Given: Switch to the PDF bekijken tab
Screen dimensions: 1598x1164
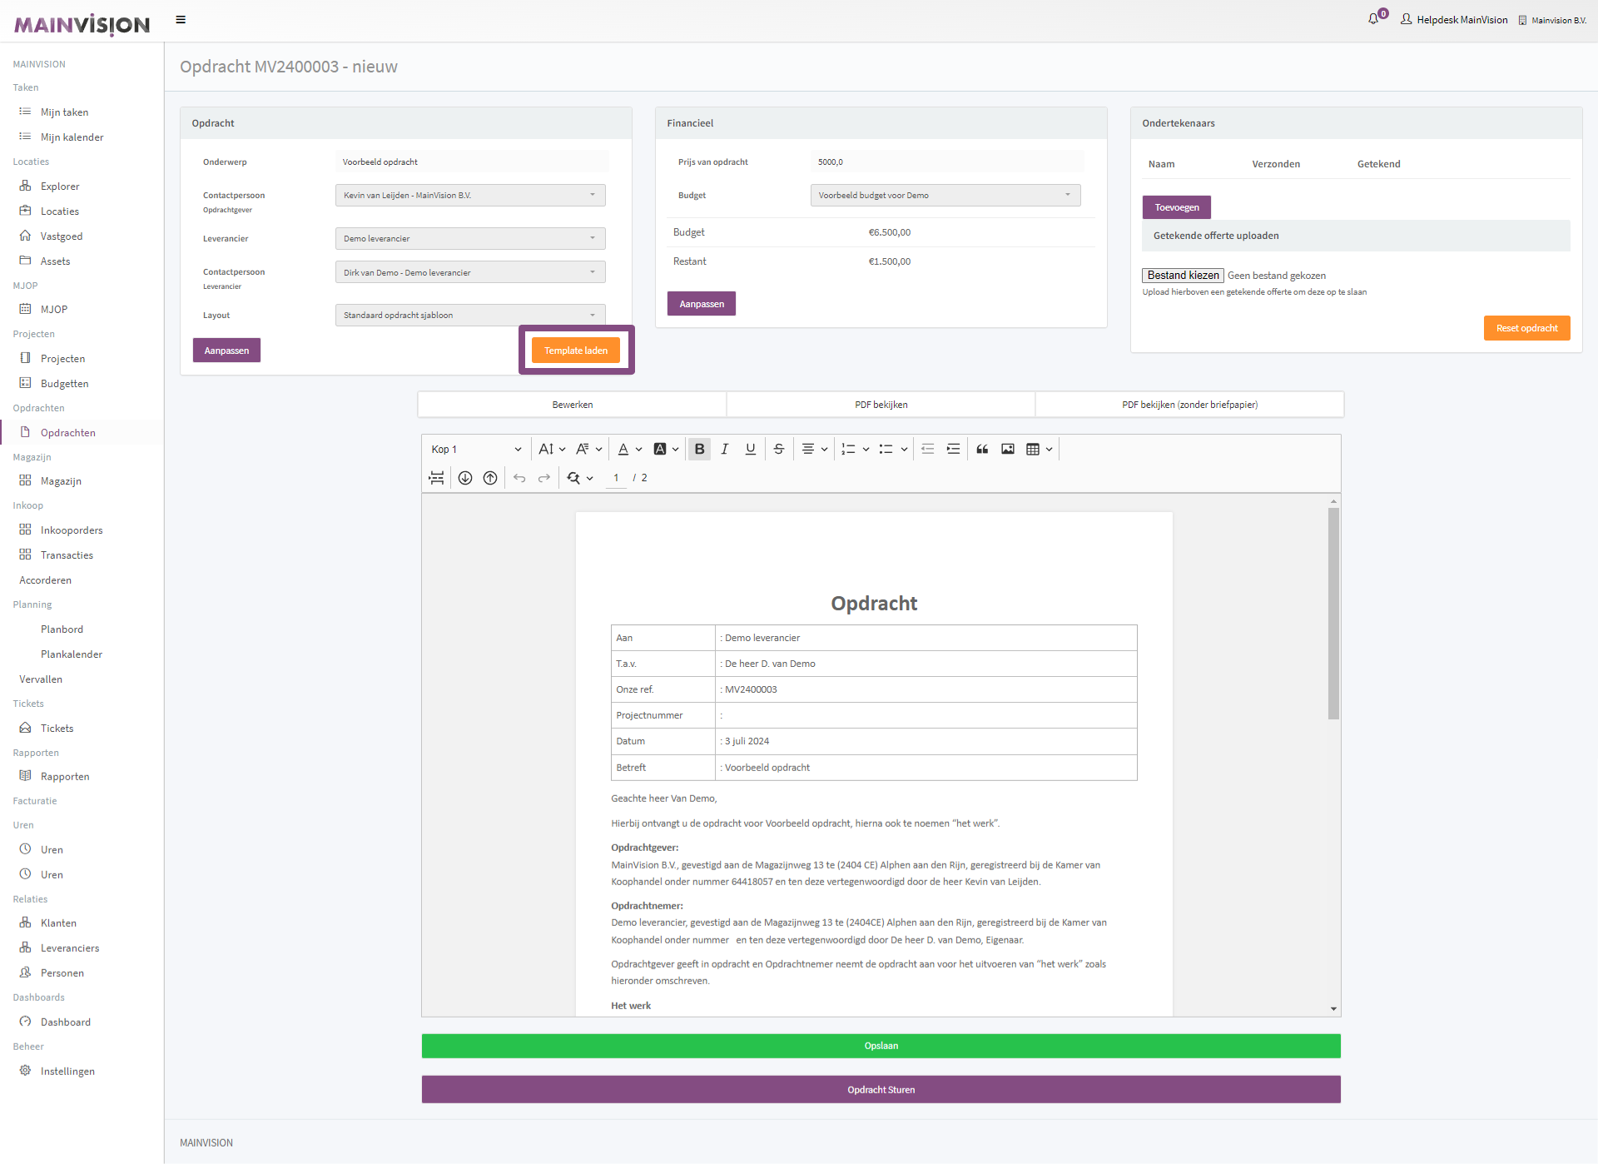Looking at the screenshot, I should (881, 405).
